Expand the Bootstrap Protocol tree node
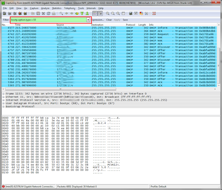The width and height of the screenshot is (222, 190). click(3, 106)
